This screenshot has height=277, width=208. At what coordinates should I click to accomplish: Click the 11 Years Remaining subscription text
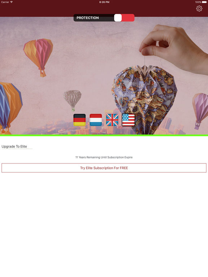104,157
